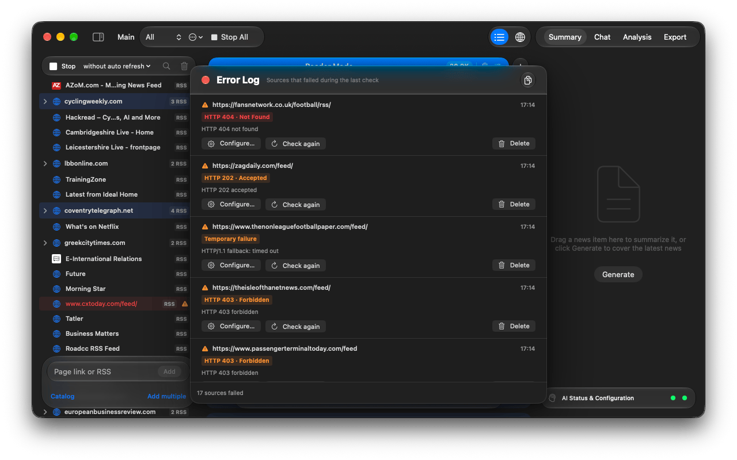Expand the lbbonline.com feed group
The height and width of the screenshot is (460, 737).
tap(45, 163)
